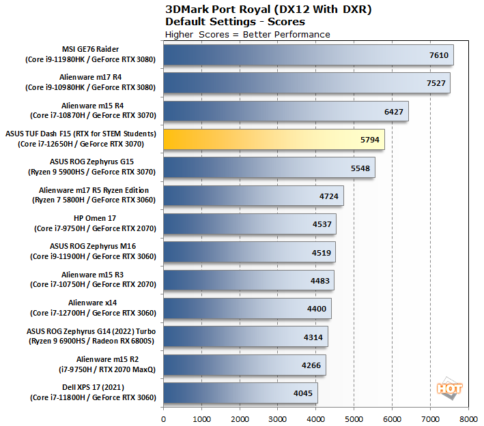Click the score value 4266

pos(311,365)
